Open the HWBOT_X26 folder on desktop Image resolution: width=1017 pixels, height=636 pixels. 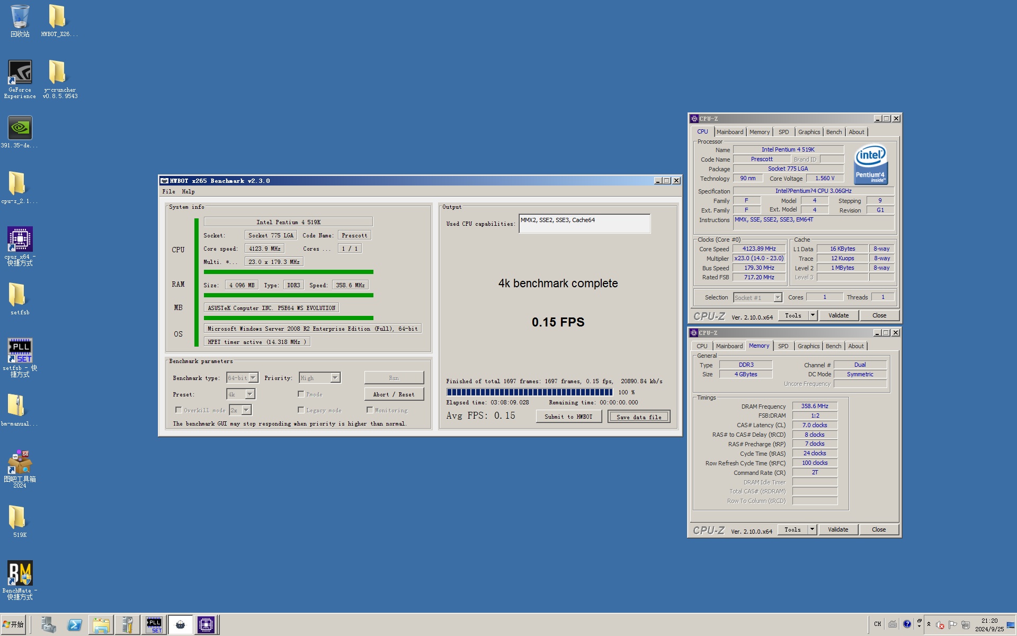click(59, 20)
